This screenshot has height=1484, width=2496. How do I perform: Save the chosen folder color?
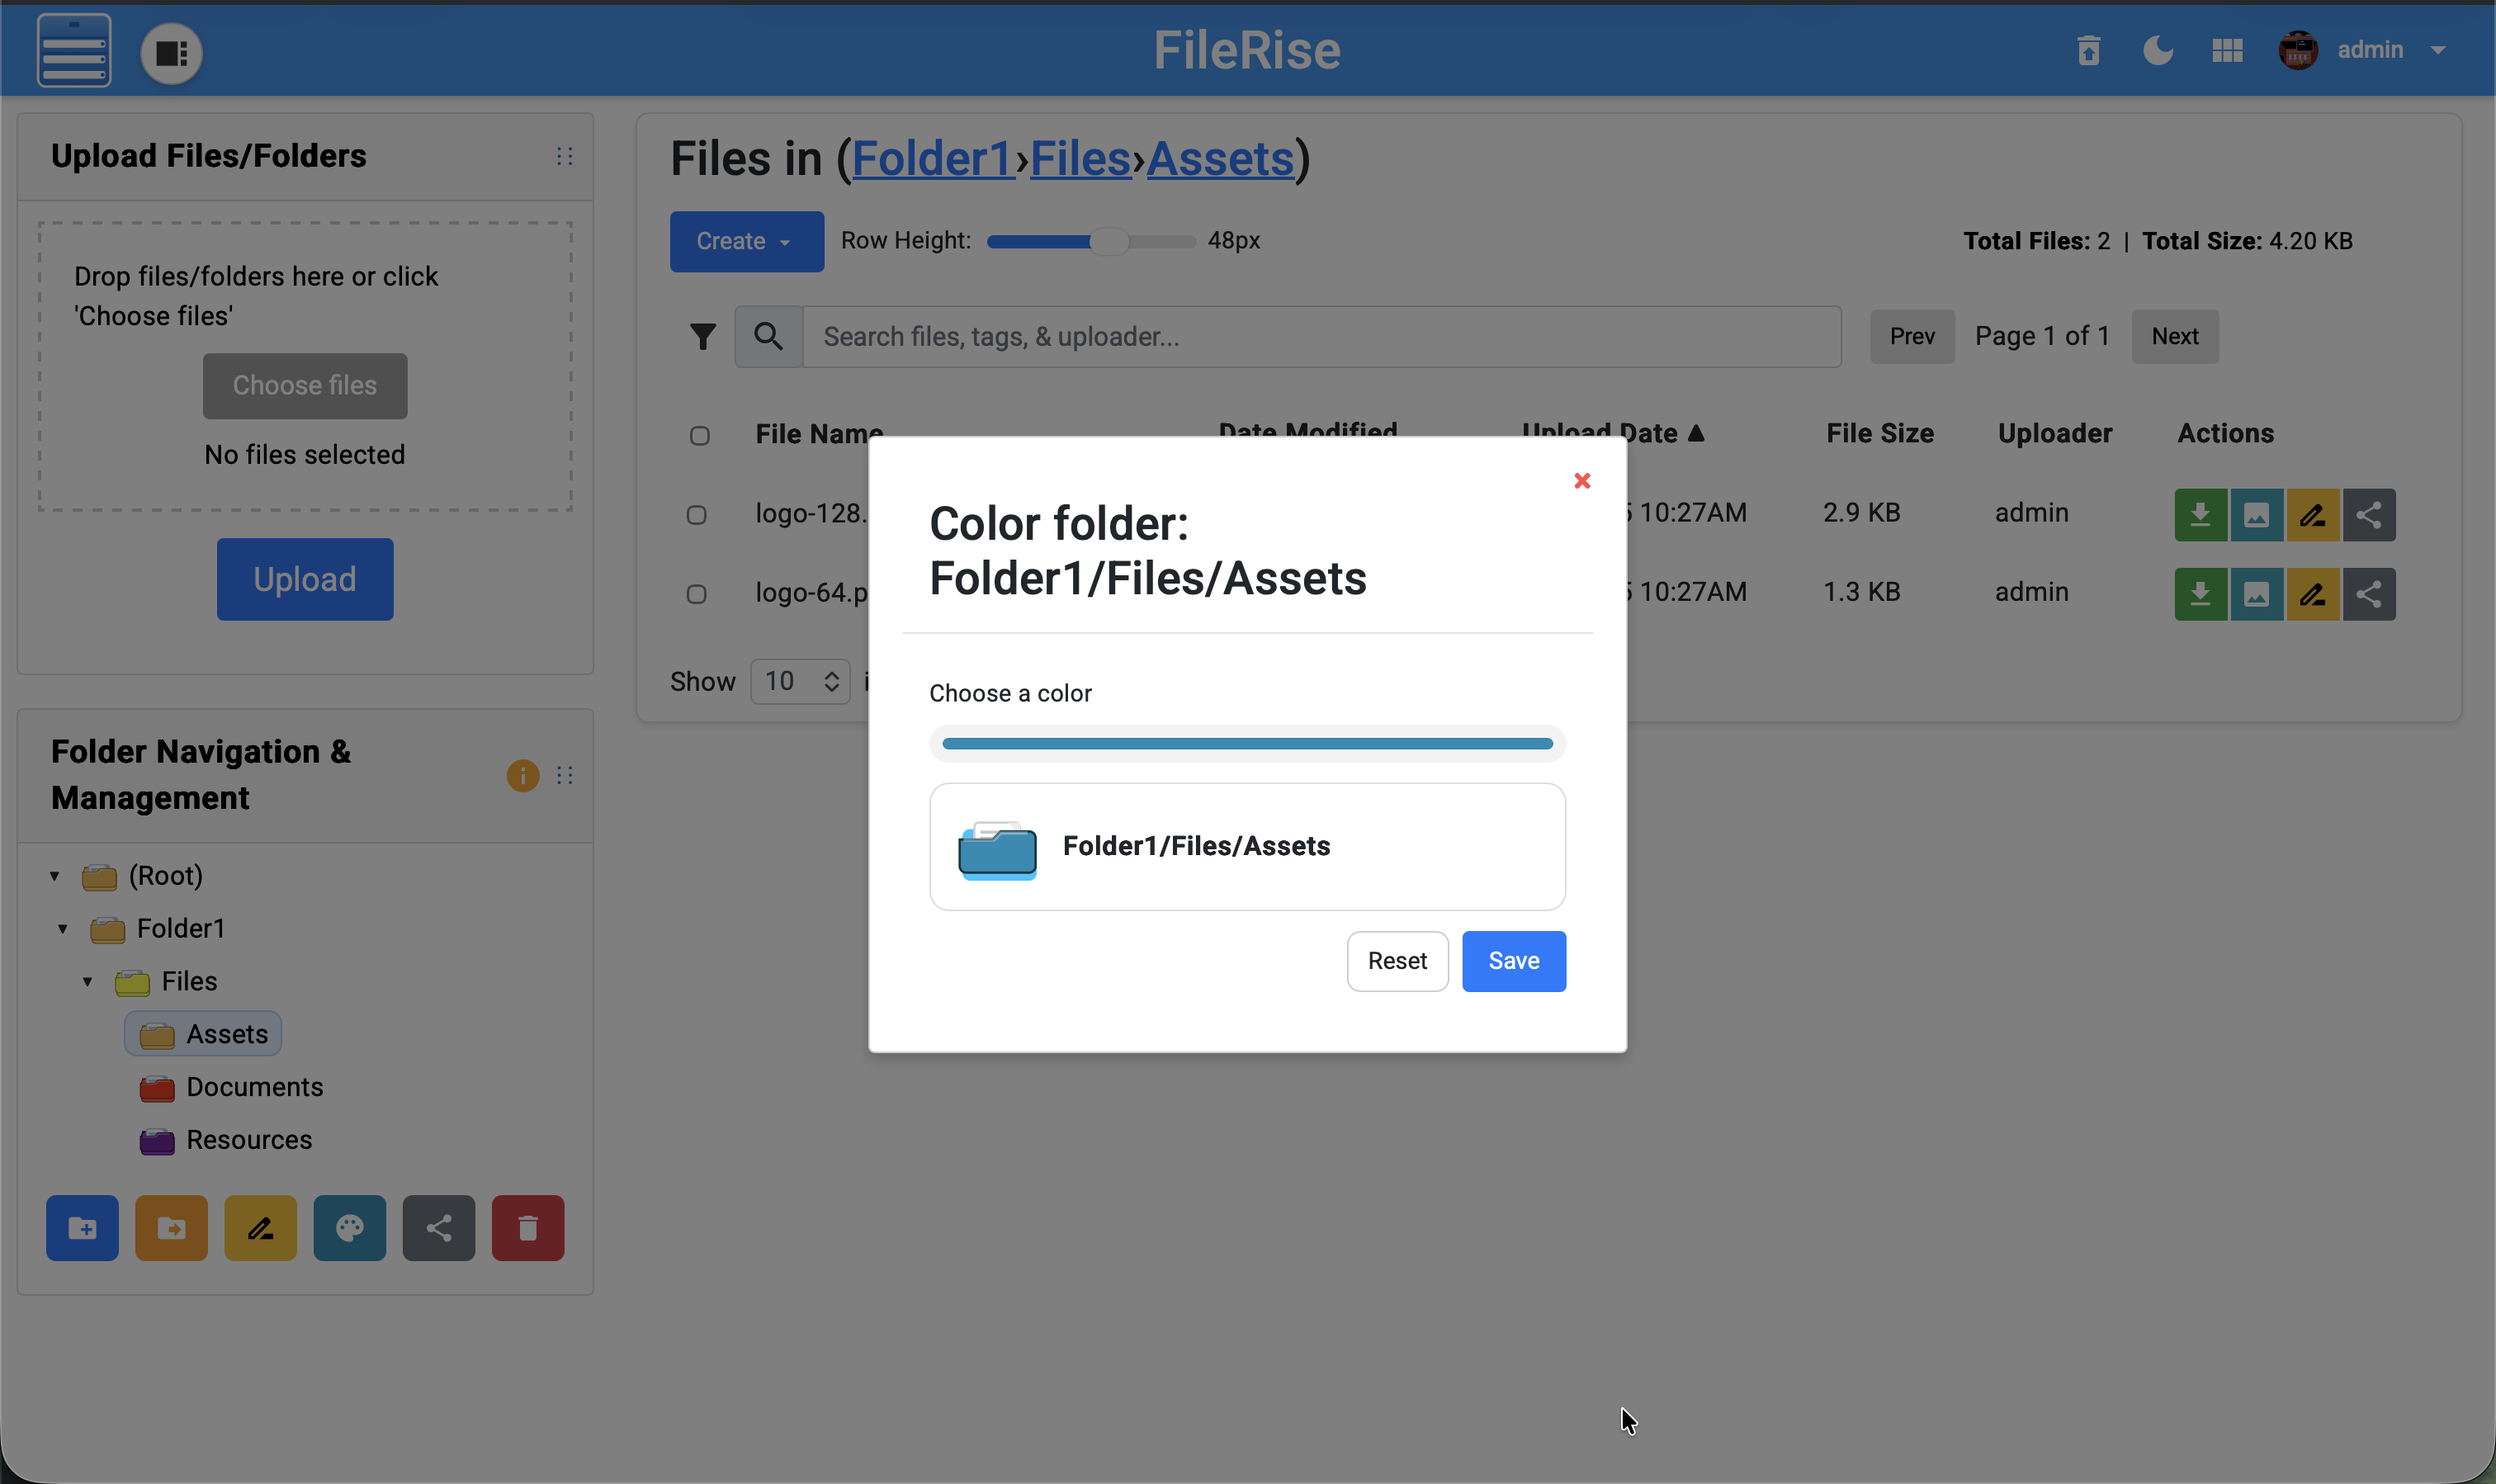1513,961
